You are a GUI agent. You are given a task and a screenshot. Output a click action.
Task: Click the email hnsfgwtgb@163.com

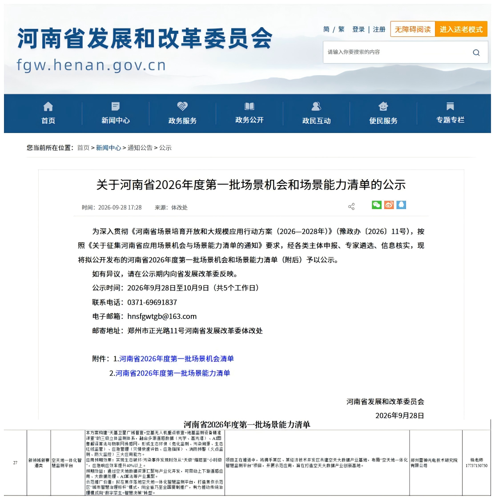[162, 316]
